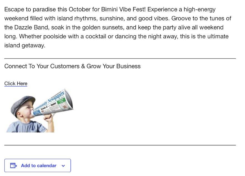Click the newspaper megaphone image

(39, 111)
